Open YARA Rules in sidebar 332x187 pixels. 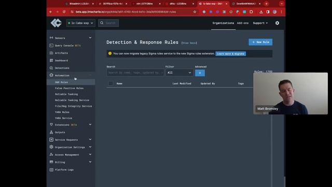(62, 112)
